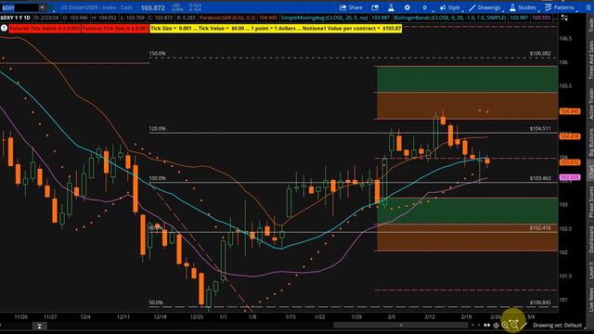Click the horizontal chart scrollbar
594x334 pixels.
(x=401, y=325)
